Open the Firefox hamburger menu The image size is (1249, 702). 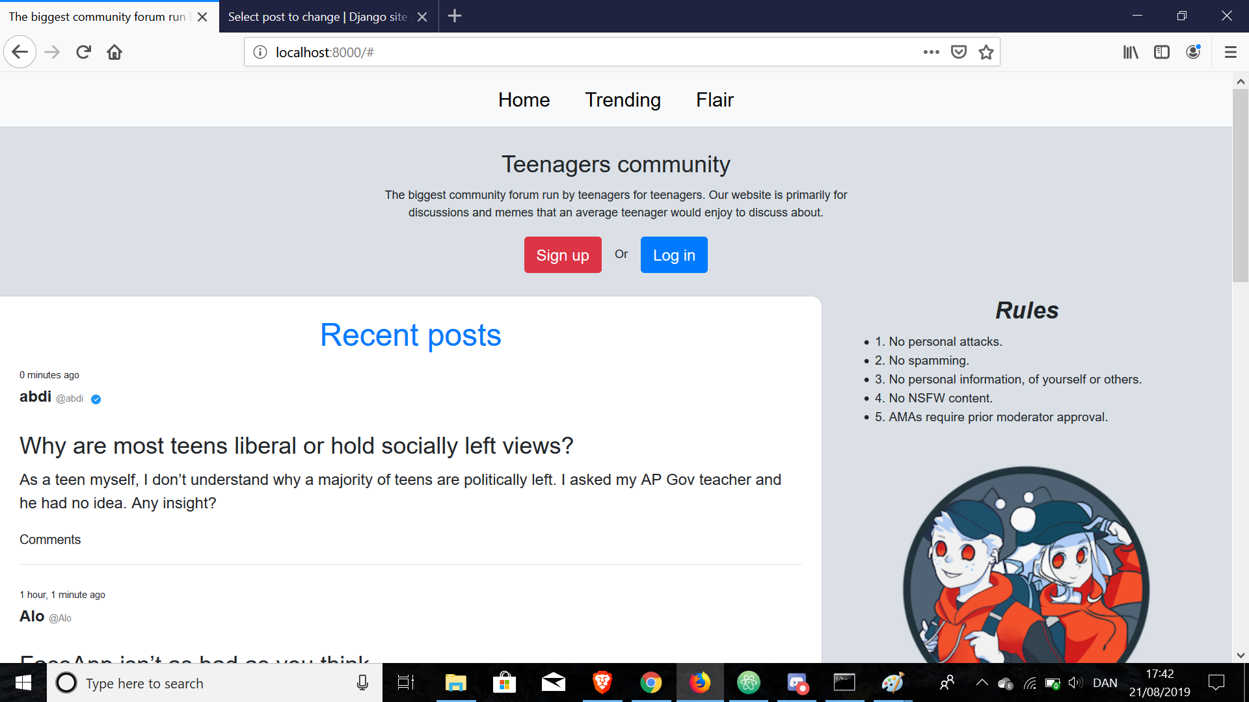coord(1231,51)
